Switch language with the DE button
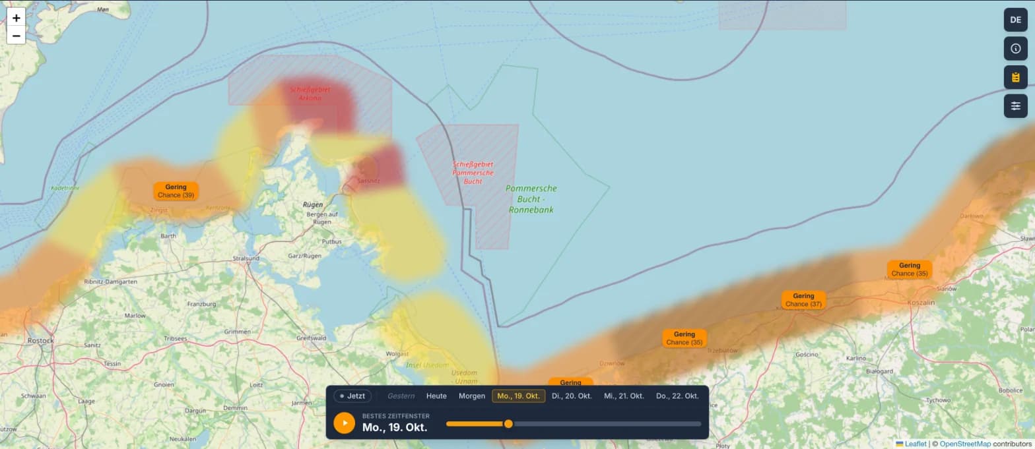Screen dimensions: 1035x449 [1015, 20]
